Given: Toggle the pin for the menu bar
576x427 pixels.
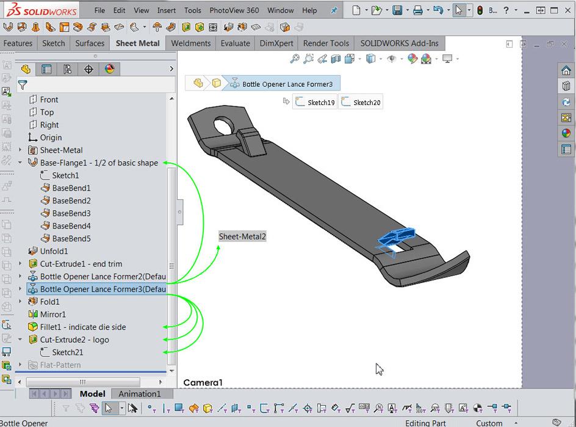Looking at the screenshot, I should [334, 10].
